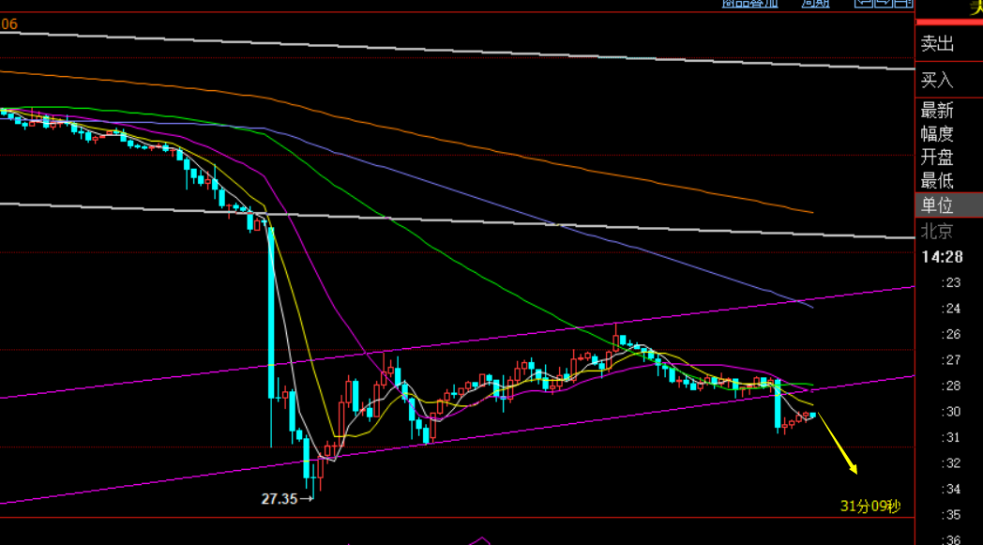Click the 27.35 low price marker
This screenshot has height=545, width=983.
click(x=279, y=499)
